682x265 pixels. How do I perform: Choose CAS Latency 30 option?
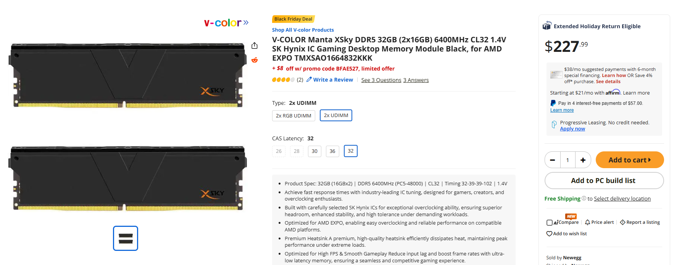(x=314, y=151)
